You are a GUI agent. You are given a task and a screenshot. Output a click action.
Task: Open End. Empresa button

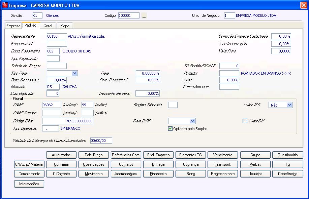tap(158, 155)
